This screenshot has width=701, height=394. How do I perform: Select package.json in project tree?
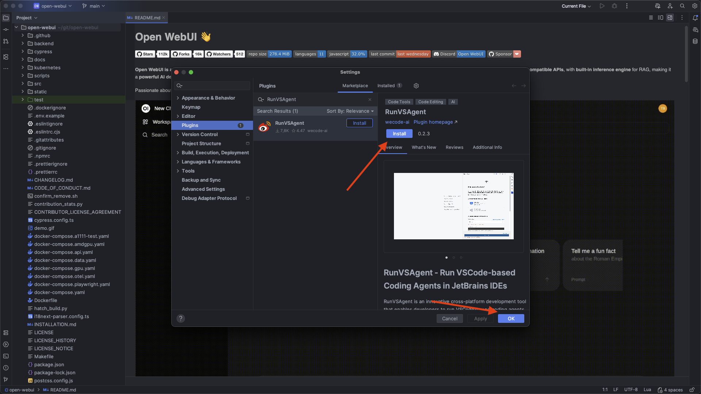point(49,365)
